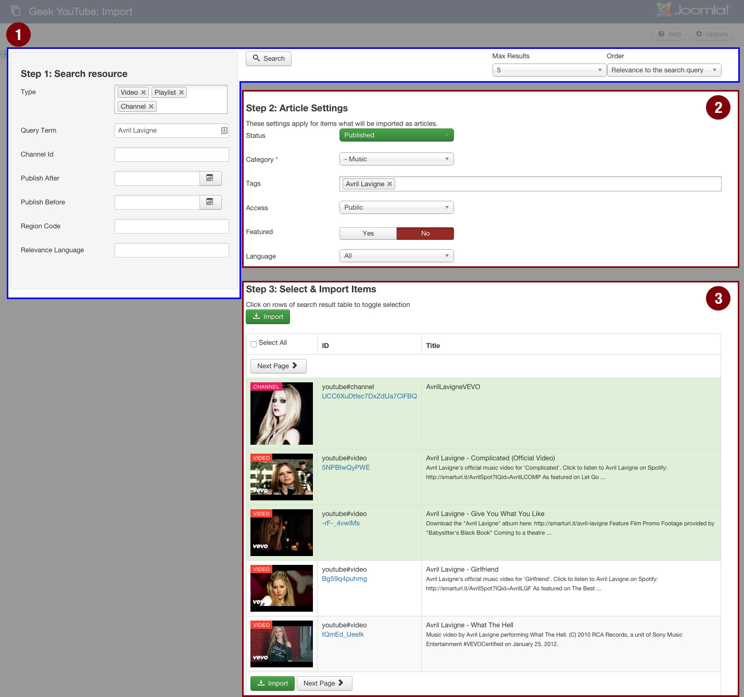Image resolution: width=744 pixels, height=697 pixels.
Task: Open the Help button
Action: pos(670,34)
